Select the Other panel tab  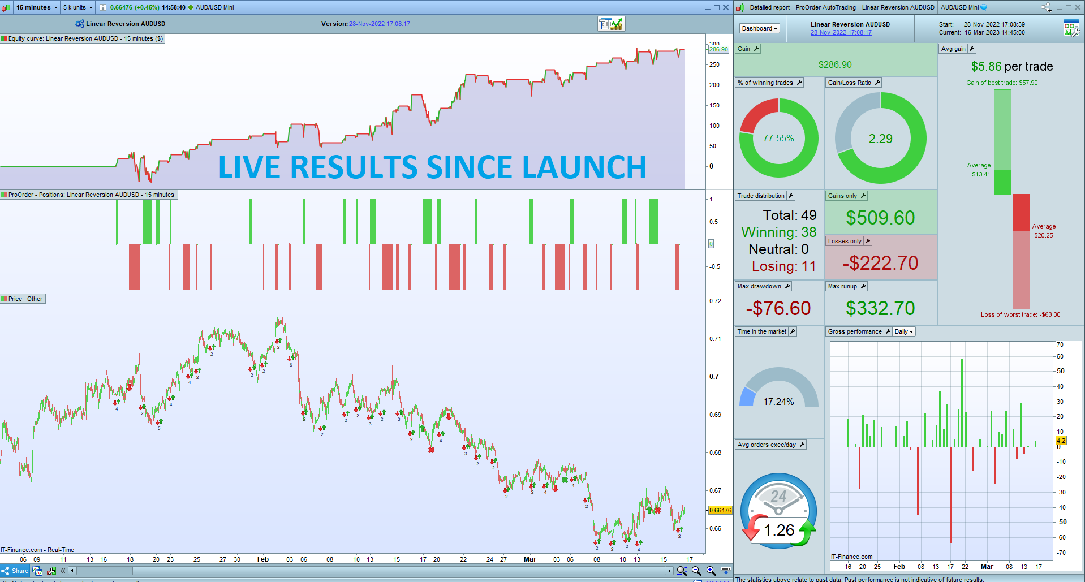(35, 299)
